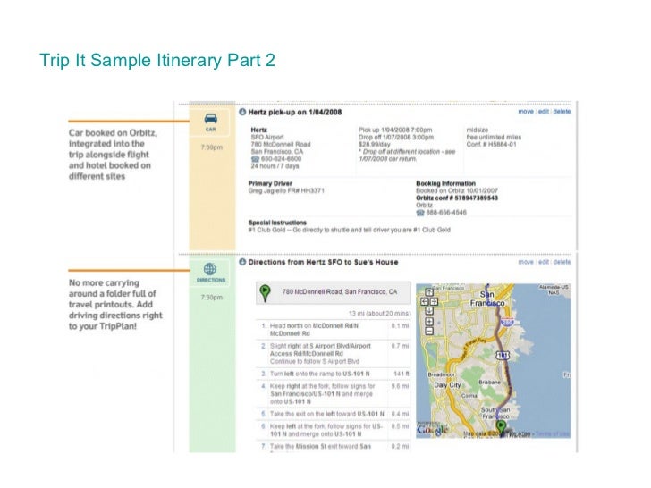Click the Conf # H5884-01 text
651x488 pixels.
(491, 145)
